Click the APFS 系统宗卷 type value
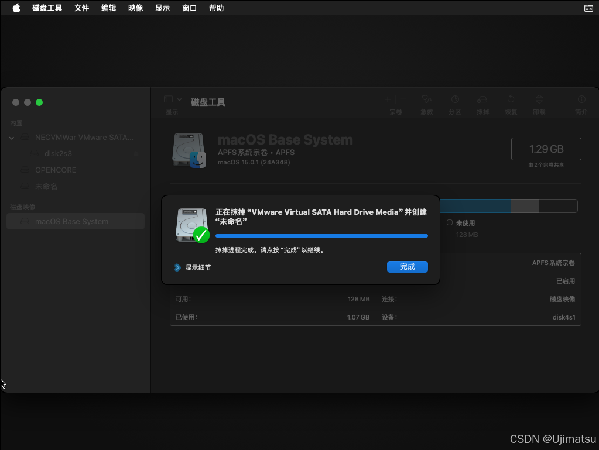599x450 pixels. click(553, 263)
